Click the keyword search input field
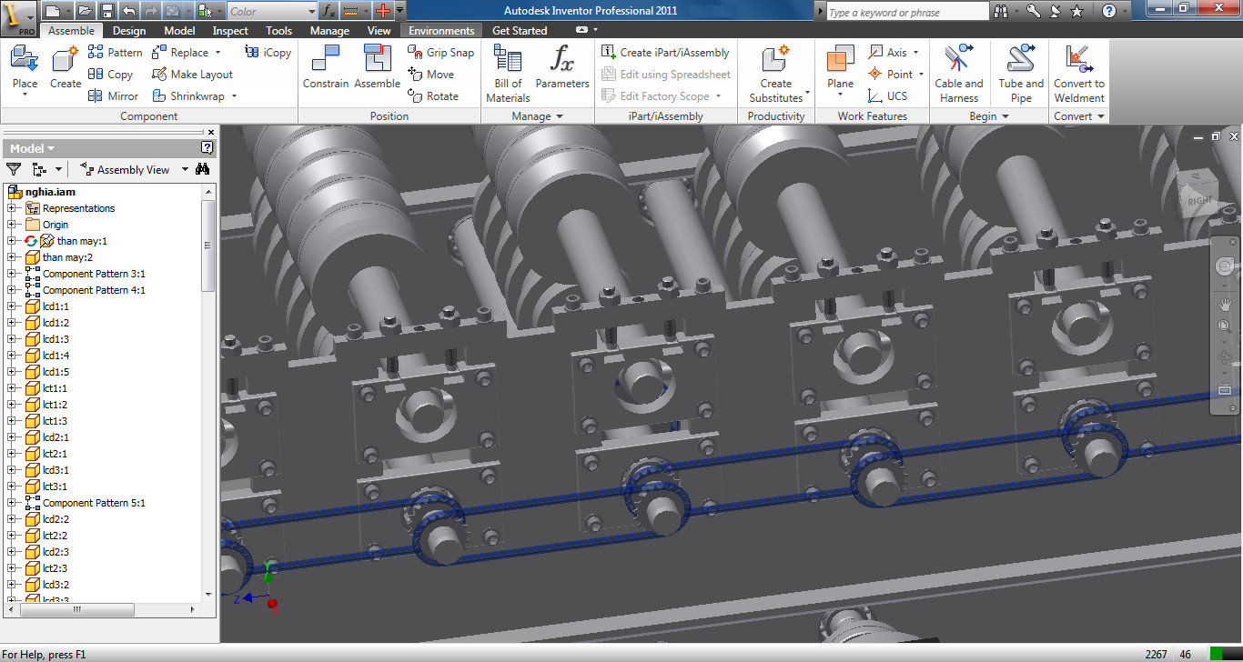This screenshot has width=1243, height=662. 905,12
